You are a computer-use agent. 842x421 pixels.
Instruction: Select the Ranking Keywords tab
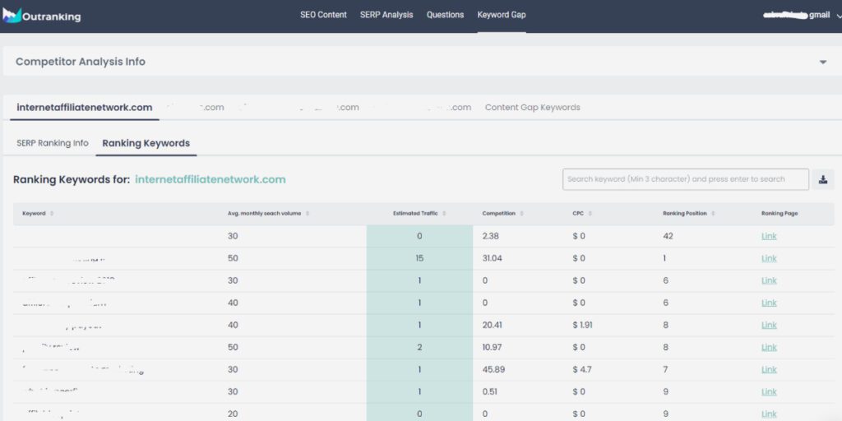pyautogui.click(x=146, y=143)
